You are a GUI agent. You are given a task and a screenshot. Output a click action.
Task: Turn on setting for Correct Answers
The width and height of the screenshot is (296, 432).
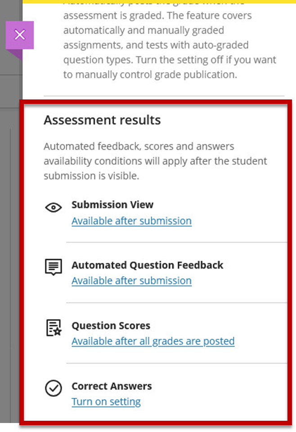[106, 402]
